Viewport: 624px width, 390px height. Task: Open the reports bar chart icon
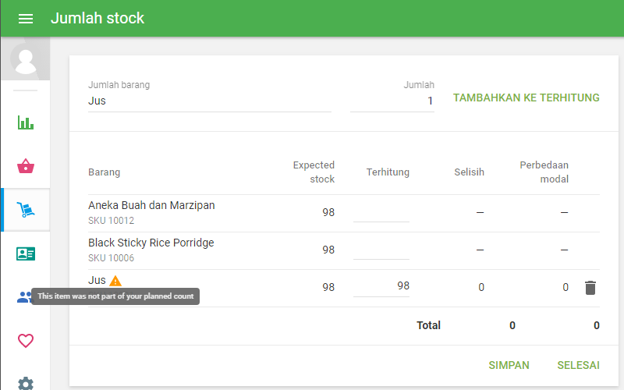tap(26, 122)
